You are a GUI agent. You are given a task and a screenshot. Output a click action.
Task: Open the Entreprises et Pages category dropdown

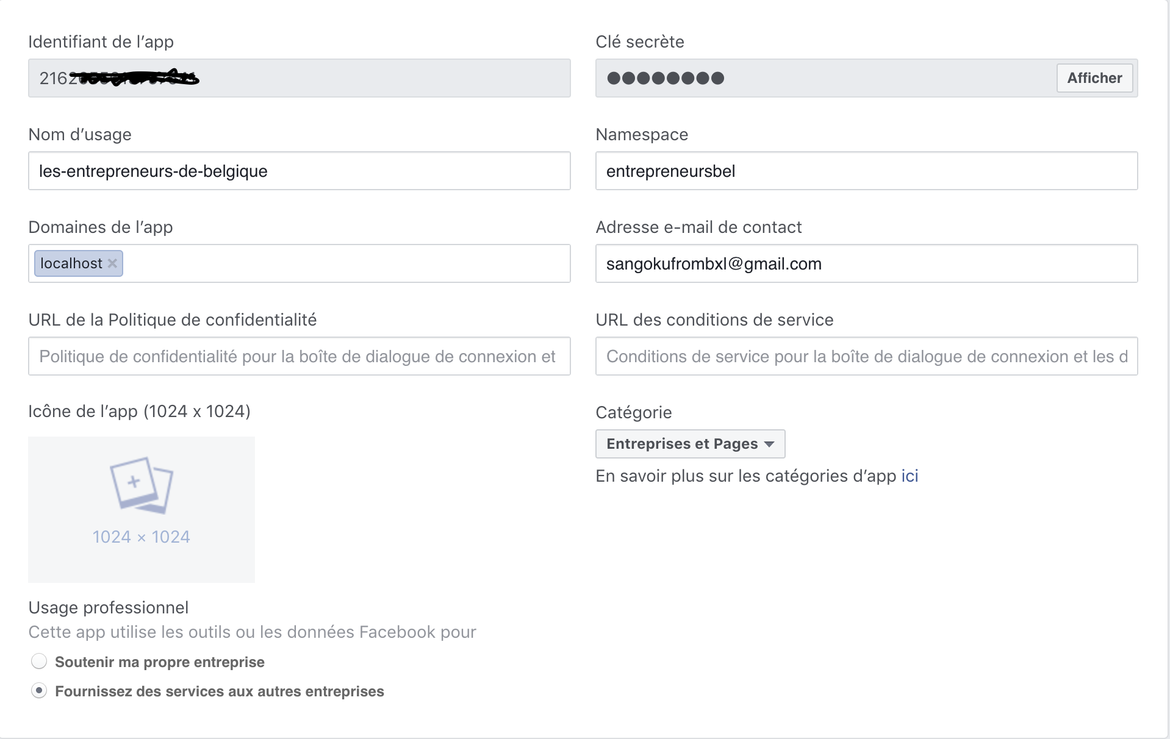690,444
